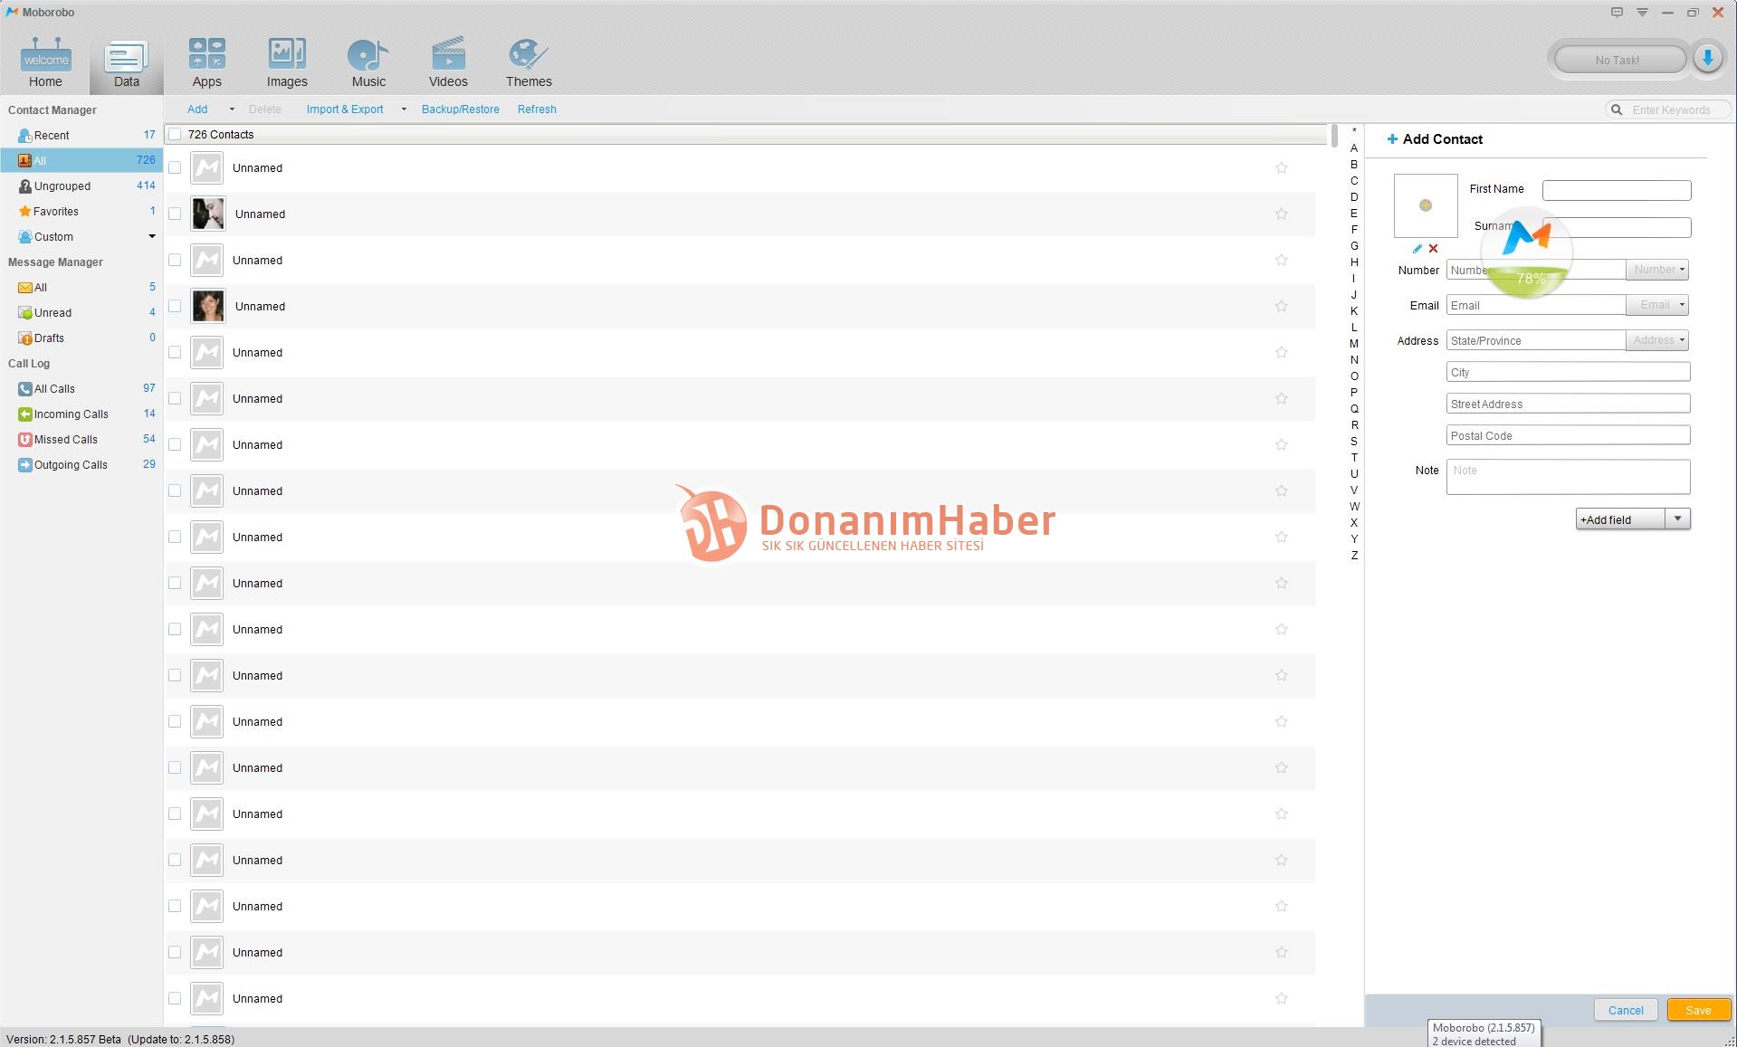Open the Number type dropdown
This screenshot has height=1047, width=1737.
[x=1657, y=270]
